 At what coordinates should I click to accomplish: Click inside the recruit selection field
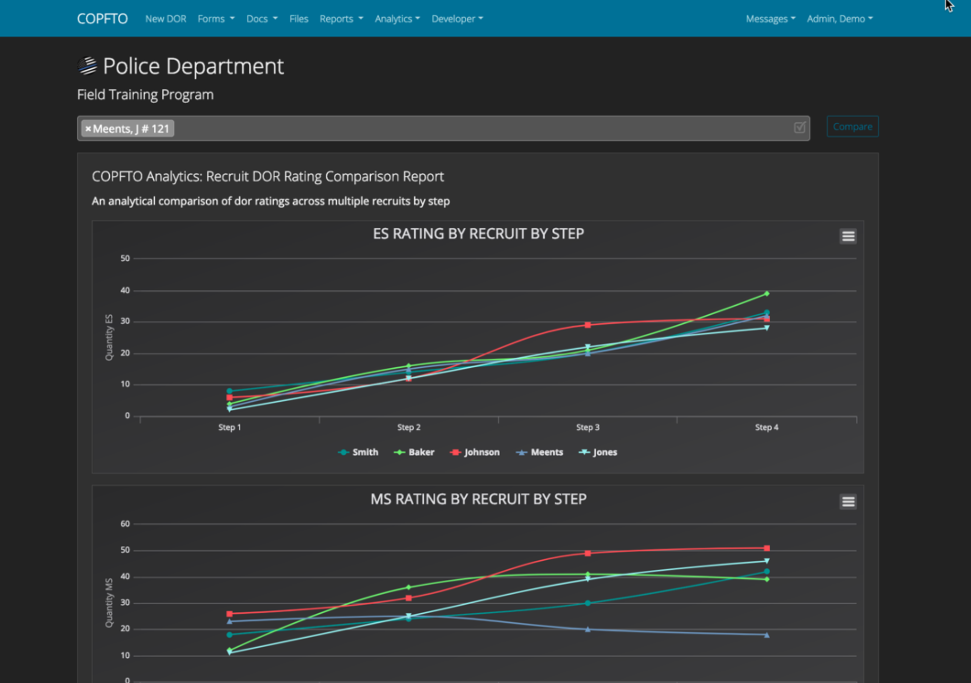(x=444, y=128)
